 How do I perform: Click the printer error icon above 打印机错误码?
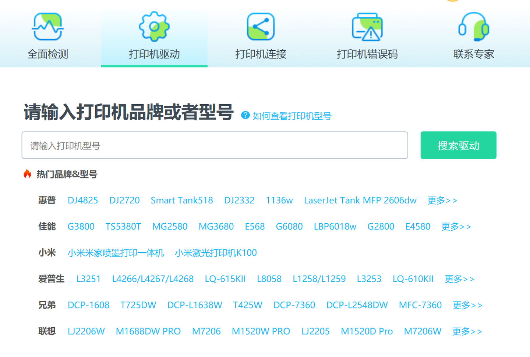pyautogui.click(x=367, y=26)
